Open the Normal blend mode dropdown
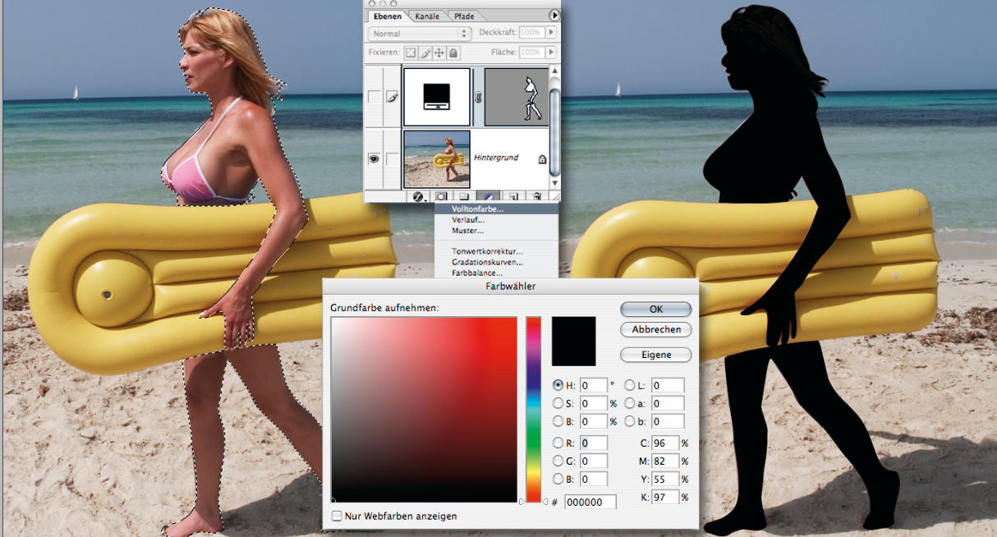 click(419, 34)
